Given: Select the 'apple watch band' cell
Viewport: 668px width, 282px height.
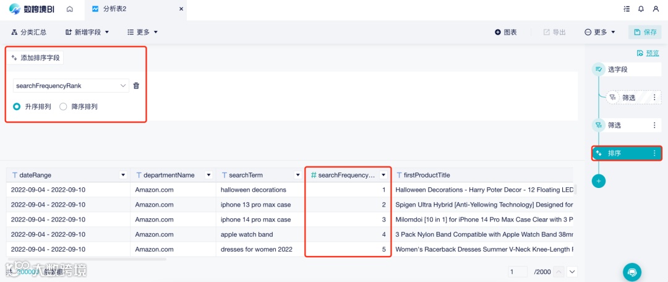Looking at the screenshot, I should point(261,234).
